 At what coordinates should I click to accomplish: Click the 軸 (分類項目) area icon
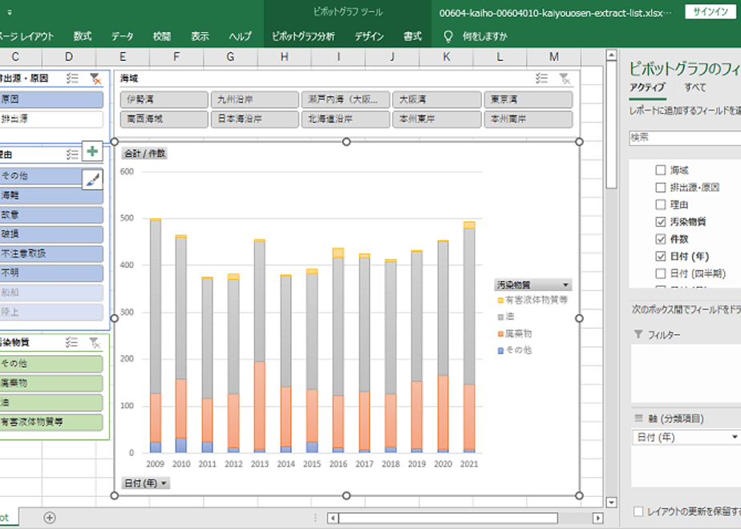638,418
